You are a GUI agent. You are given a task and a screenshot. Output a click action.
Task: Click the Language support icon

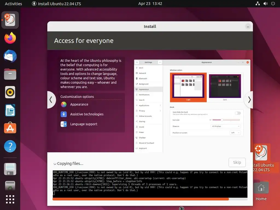click(63, 124)
